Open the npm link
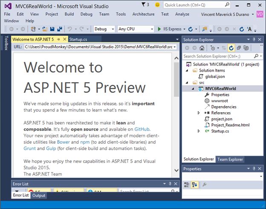 pyautogui.click(x=85, y=142)
